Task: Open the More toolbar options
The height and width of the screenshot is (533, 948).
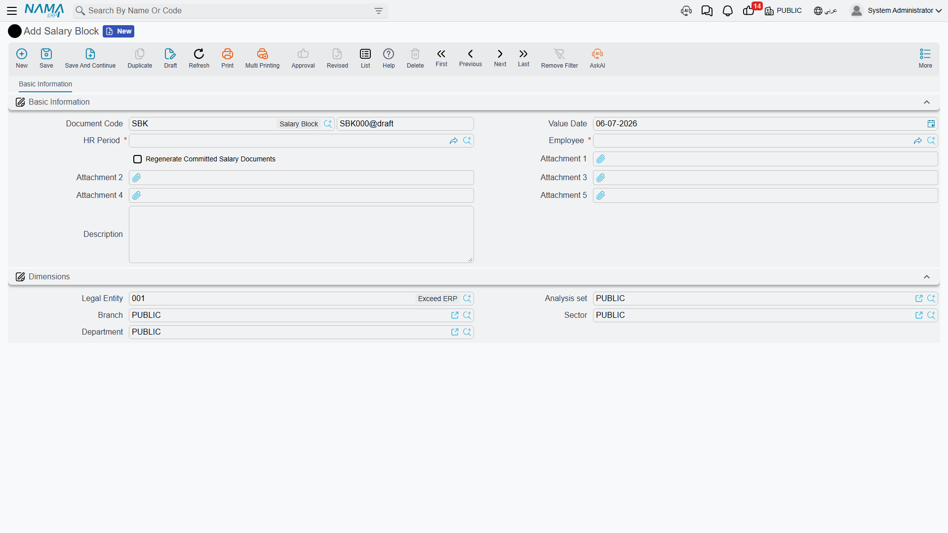Action: (x=925, y=58)
